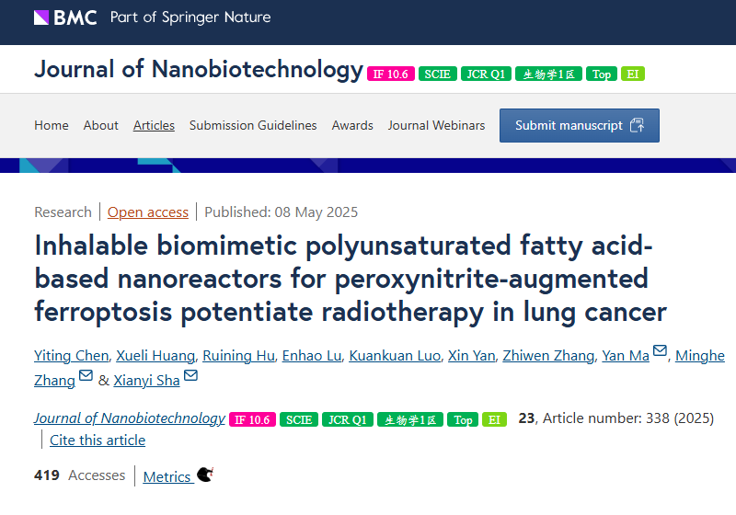The width and height of the screenshot is (736, 515).
Task: Click the pink IF 10.6 badge in header
Action: click(390, 74)
